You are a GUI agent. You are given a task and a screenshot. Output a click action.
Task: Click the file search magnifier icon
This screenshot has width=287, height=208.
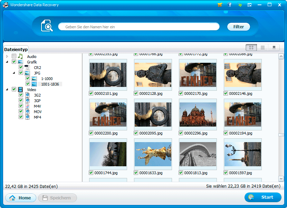click(47, 26)
